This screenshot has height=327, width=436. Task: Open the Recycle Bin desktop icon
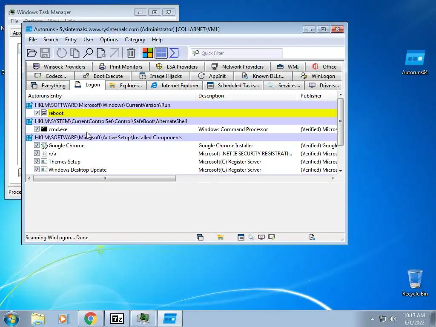415,283
